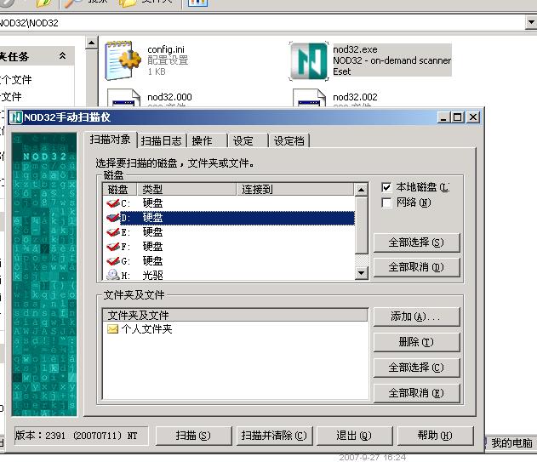537x462 pixels.
Task: Close the NOD32 scanner window
Action: (x=473, y=117)
